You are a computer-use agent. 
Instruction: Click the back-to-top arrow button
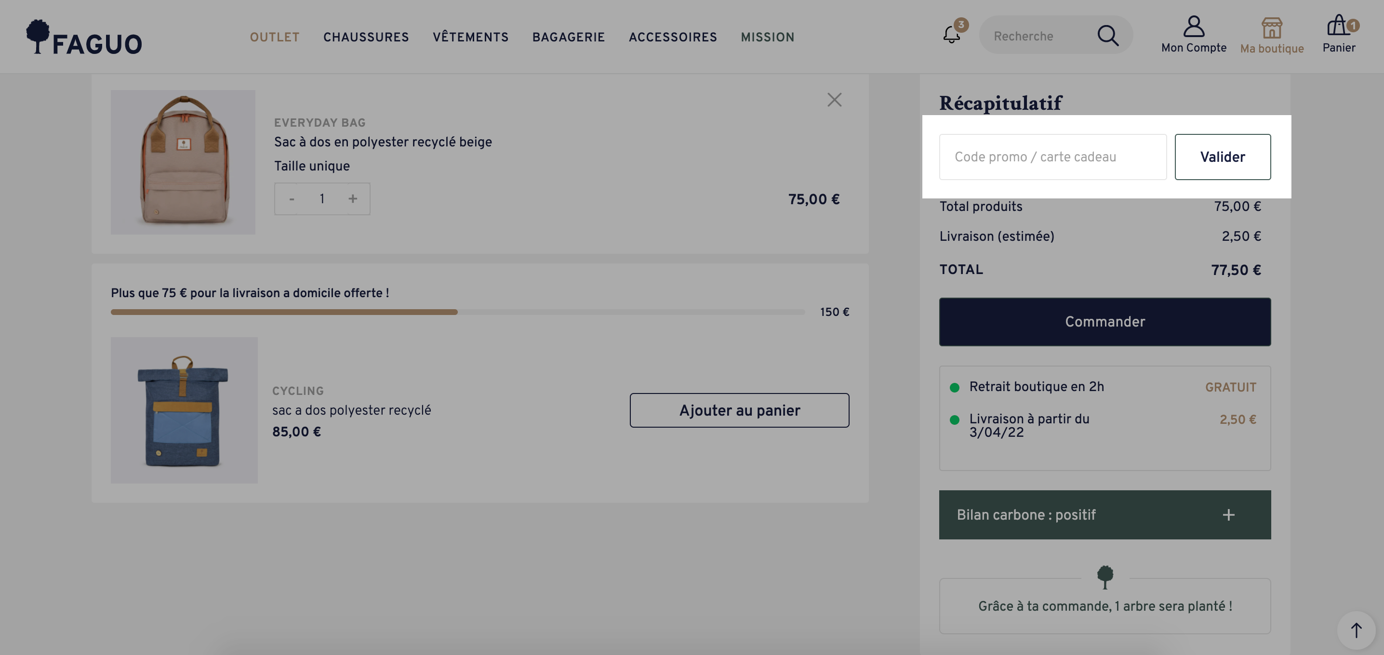[1356, 630]
